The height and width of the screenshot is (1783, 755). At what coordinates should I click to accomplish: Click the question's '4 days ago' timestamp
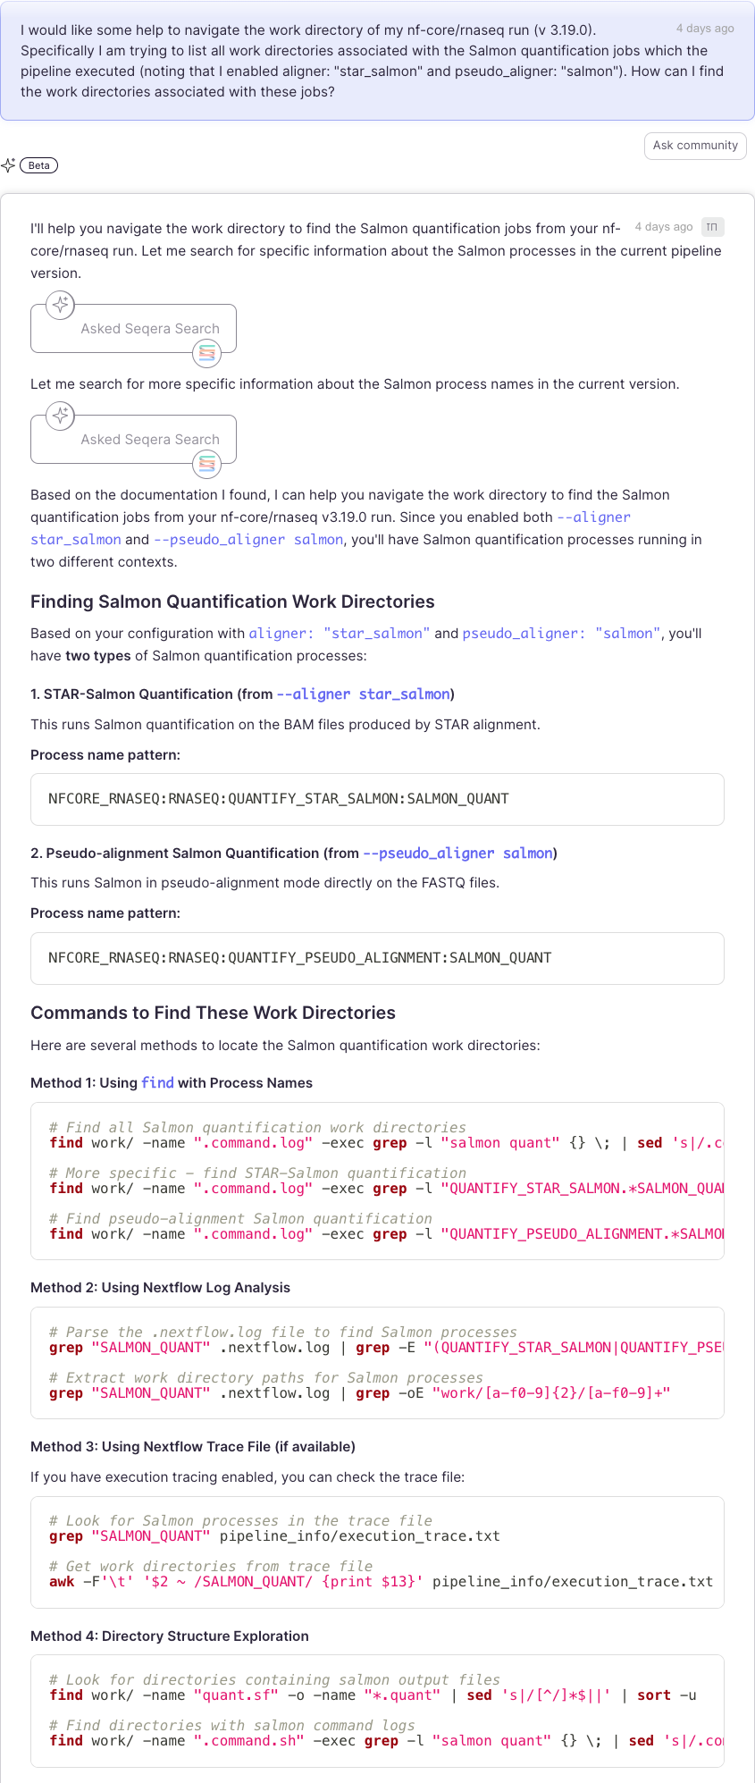click(705, 29)
